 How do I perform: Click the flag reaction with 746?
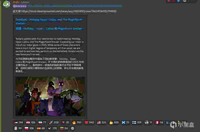click(18, 122)
